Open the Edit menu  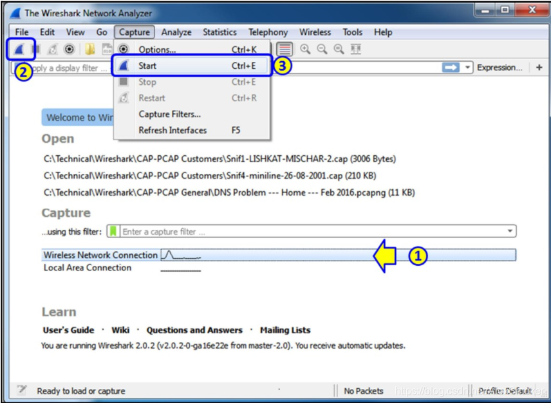pos(47,32)
